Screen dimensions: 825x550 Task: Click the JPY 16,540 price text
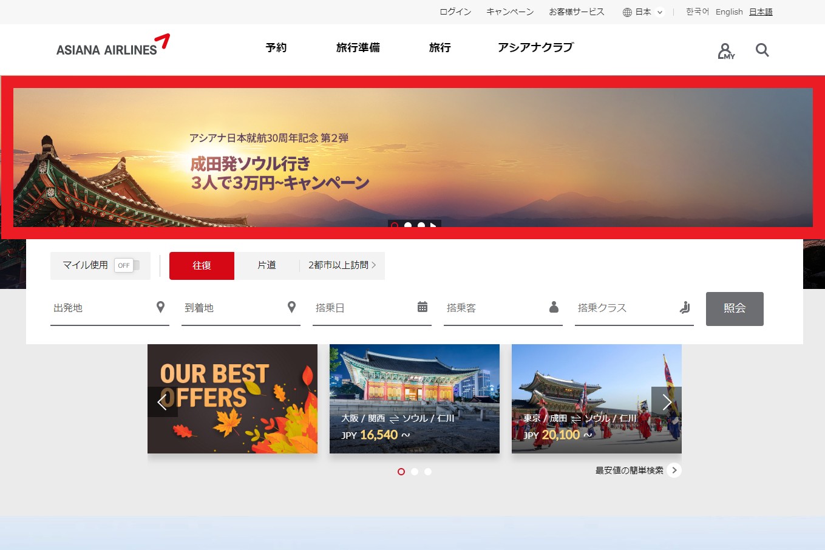coord(375,435)
